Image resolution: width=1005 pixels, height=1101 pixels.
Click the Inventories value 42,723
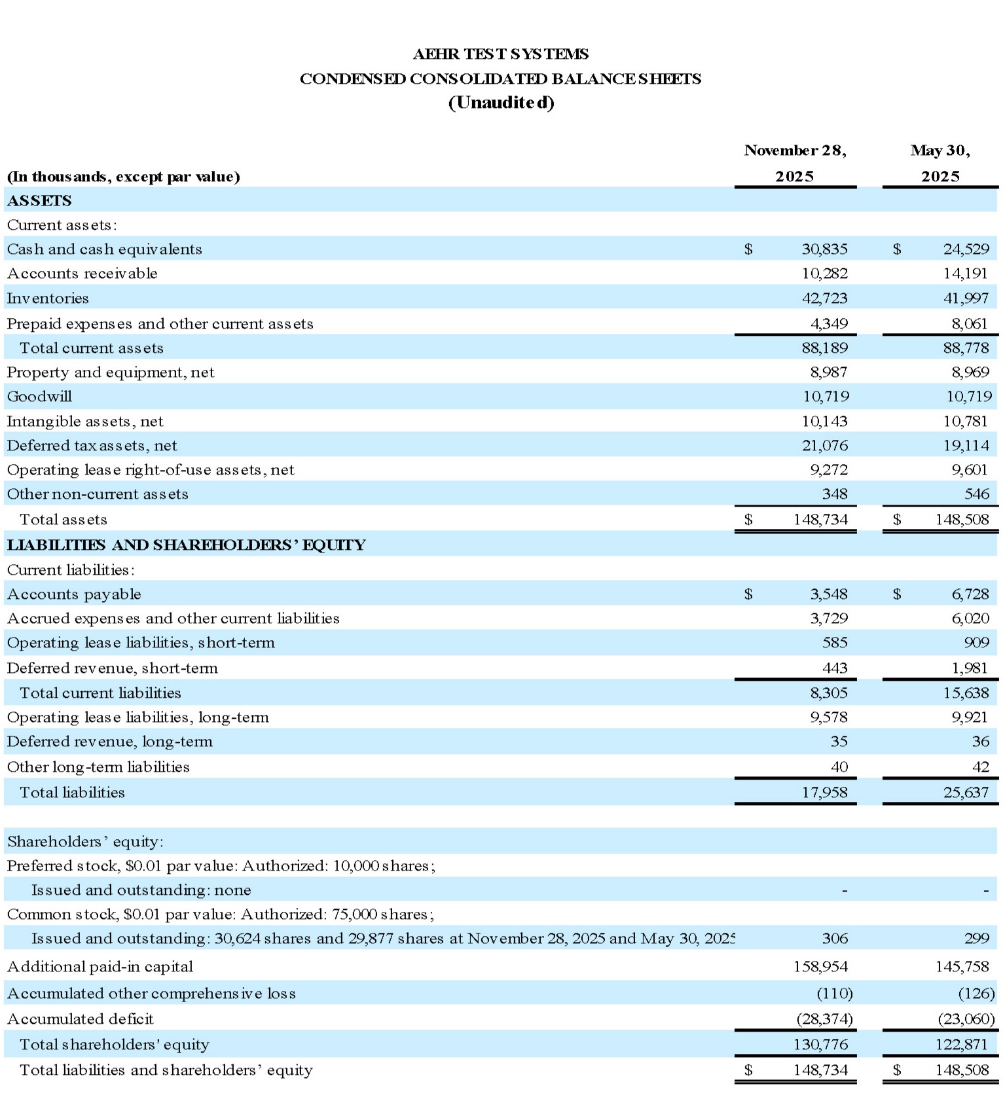[x=824, y=298]
